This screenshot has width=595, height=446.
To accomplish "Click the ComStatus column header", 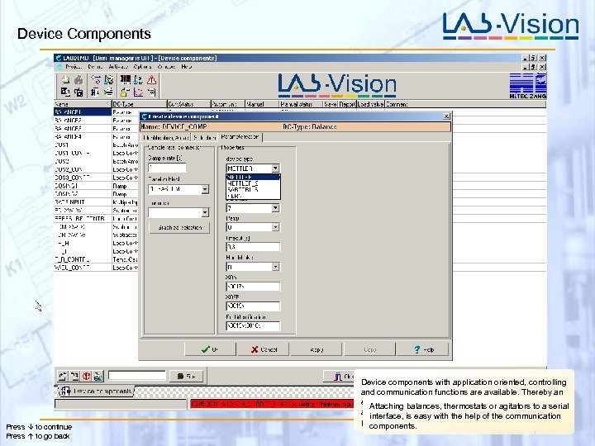I will [188, 104].
